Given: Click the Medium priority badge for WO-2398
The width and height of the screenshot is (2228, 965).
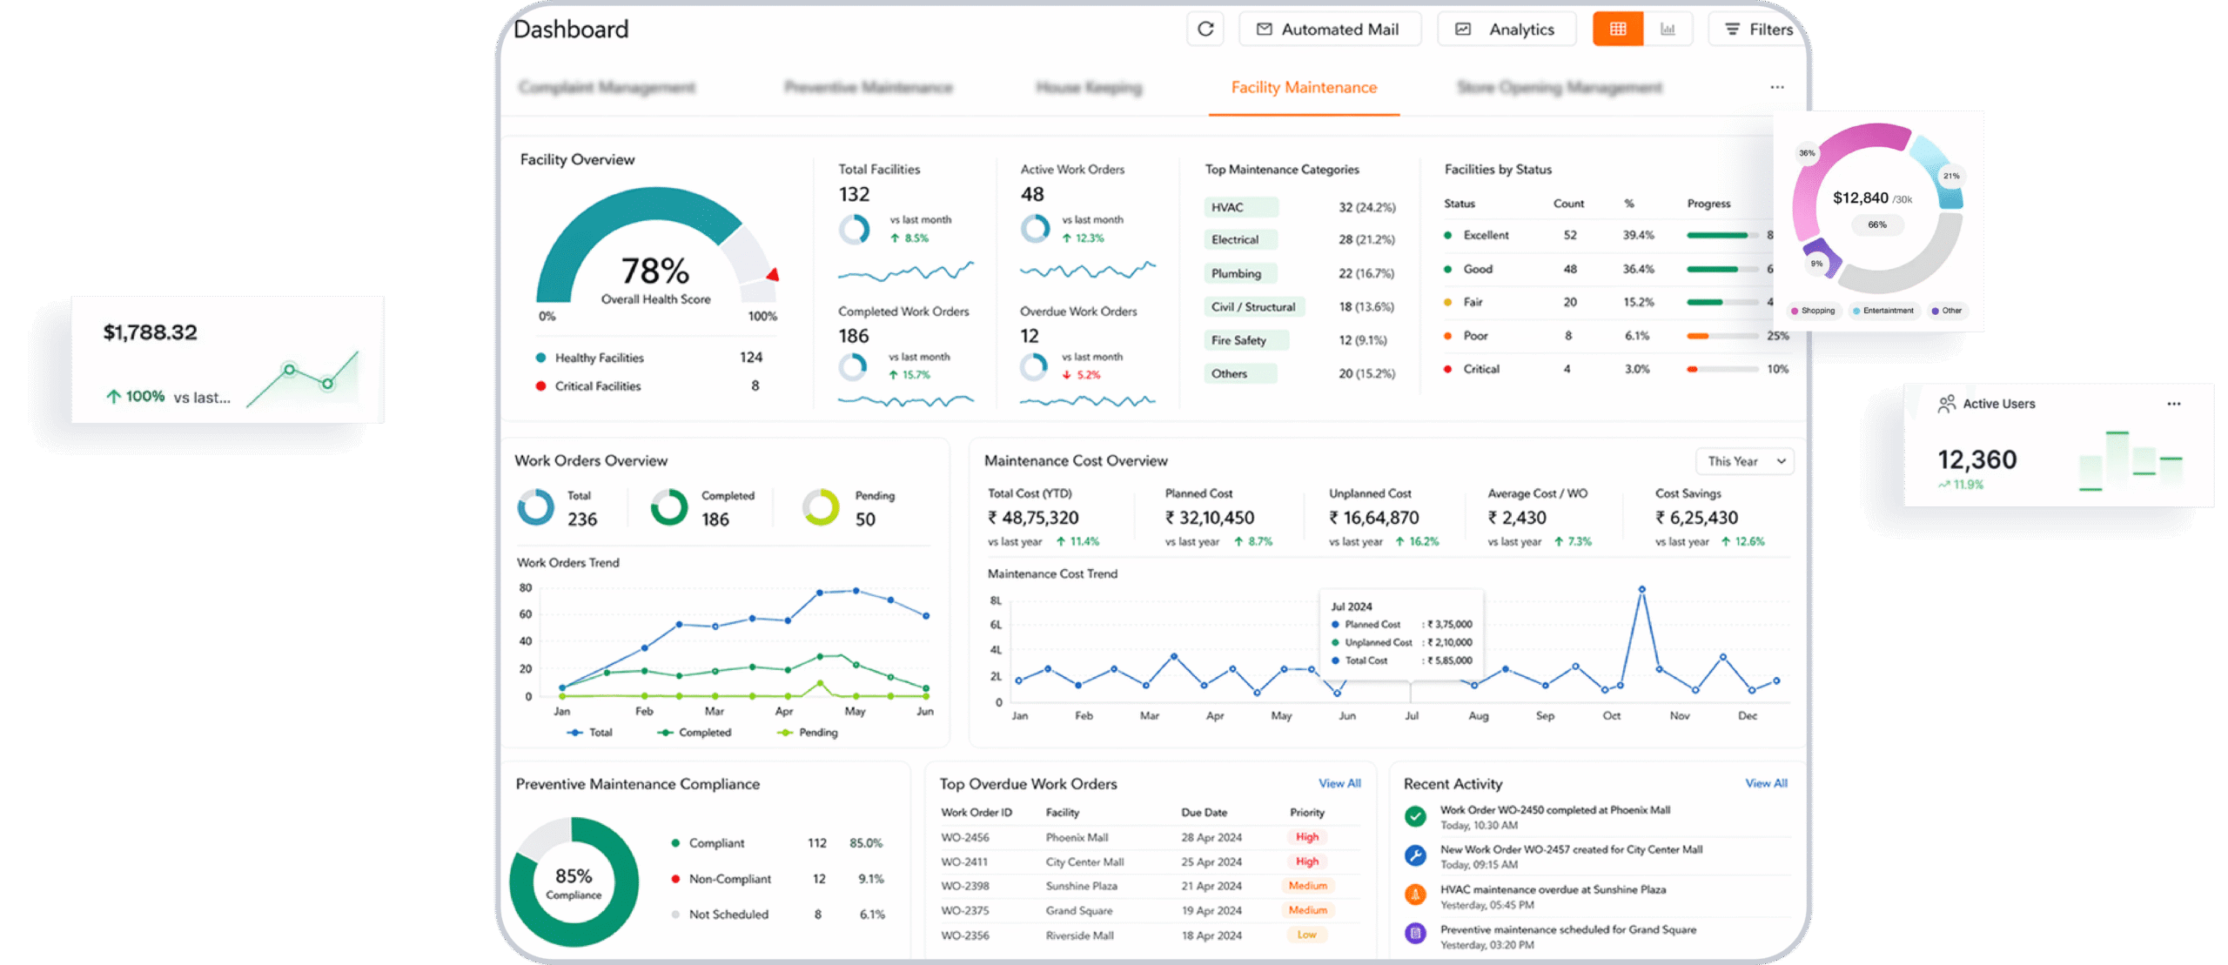Looking at the screenshot, I should tap(1307, 886).
